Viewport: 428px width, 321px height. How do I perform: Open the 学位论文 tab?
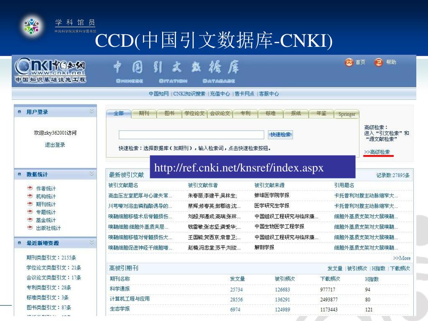tap(194, 113)
